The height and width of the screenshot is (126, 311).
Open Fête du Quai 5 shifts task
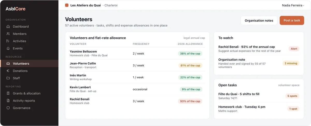pyautogui.click(x=259, y=96)
